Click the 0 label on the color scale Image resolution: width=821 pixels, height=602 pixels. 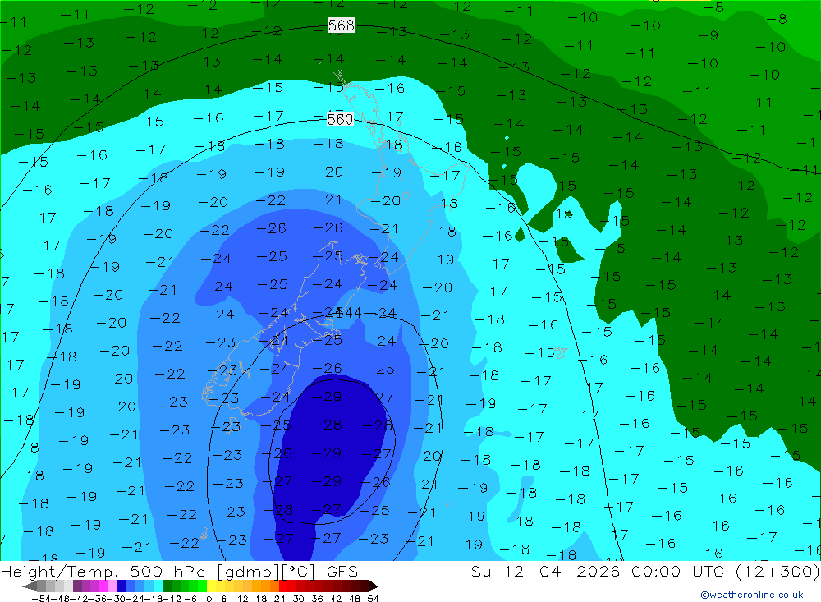tap(209, 599)
